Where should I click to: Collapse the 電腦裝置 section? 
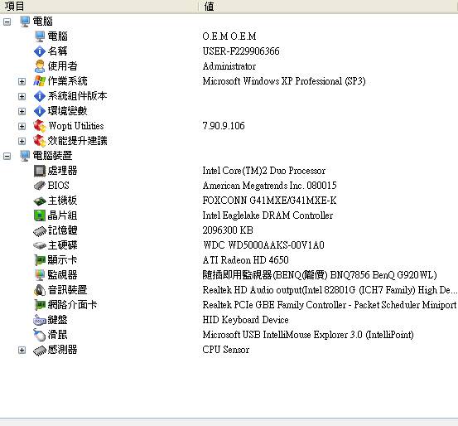[x=7, y=156]
